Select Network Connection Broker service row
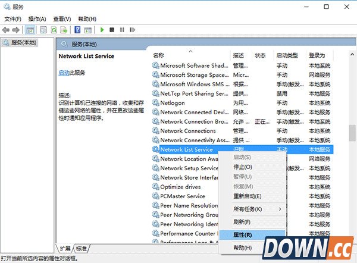Image resolution: width=357 pixels, height=263 pixels. click(243, 121)
